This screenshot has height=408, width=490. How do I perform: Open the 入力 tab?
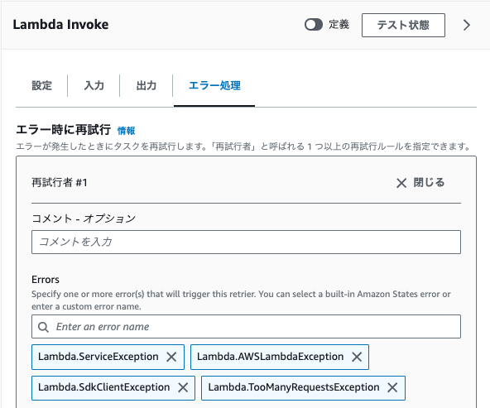tap(94, 85)
